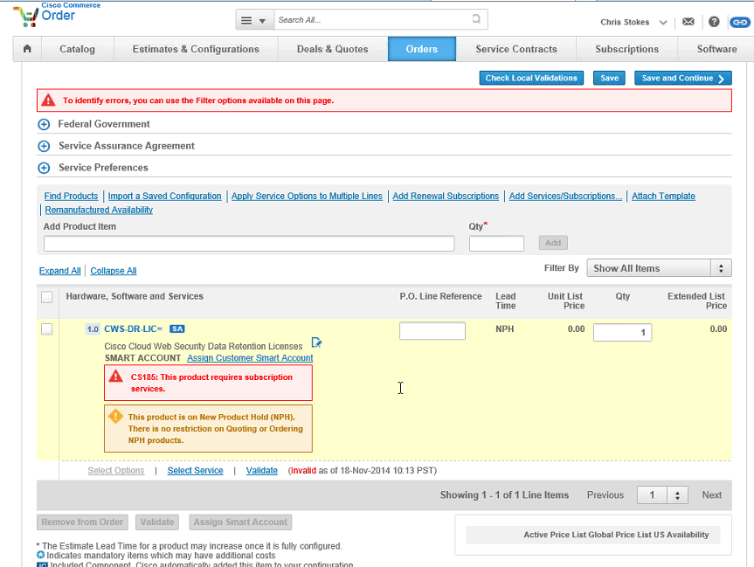Click the bottom Validate button

tap(157, 522)
